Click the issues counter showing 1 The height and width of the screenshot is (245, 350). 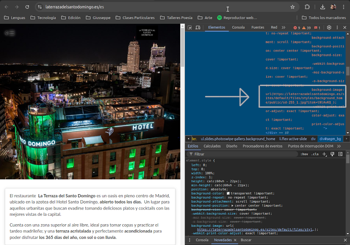[x=317, y=28]
